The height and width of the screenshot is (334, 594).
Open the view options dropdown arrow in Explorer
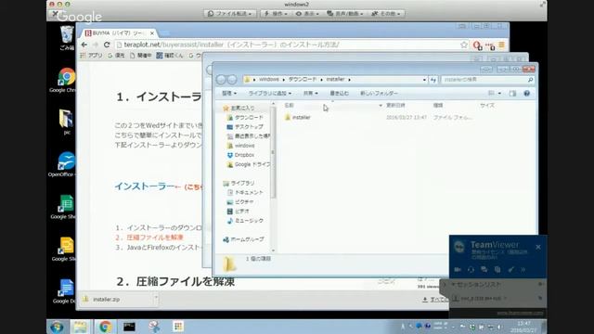(499, 93)
